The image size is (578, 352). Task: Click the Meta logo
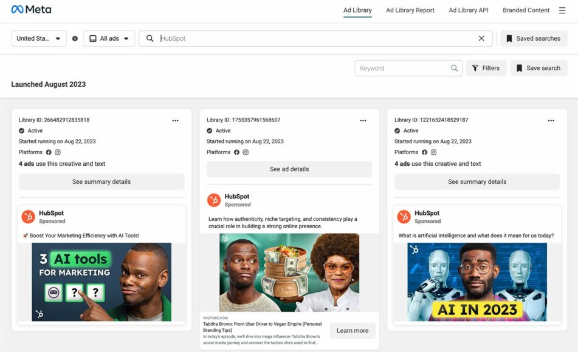coord(31,10)
